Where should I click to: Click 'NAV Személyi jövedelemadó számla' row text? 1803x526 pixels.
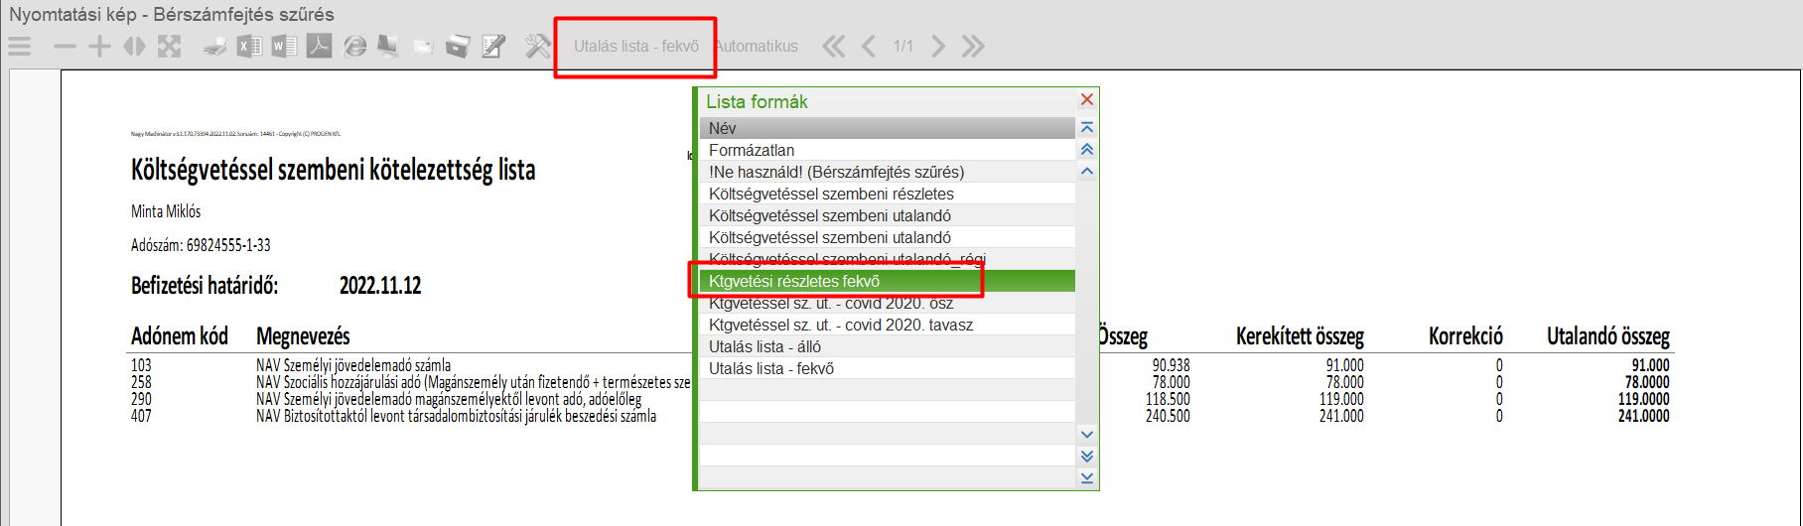(x=353, y=365)
